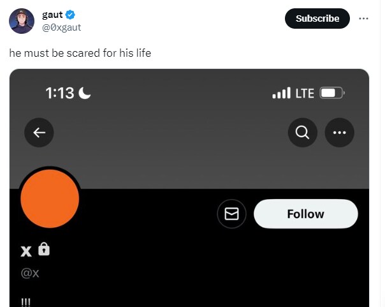The image size is (385, 307).
Task: Click the padlock icon beside x
Action: point(43,249)
